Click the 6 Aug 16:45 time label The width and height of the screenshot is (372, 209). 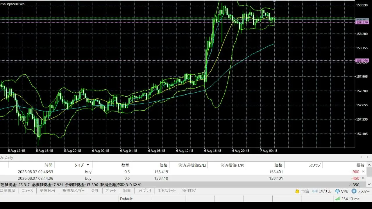tap(212, 151)
